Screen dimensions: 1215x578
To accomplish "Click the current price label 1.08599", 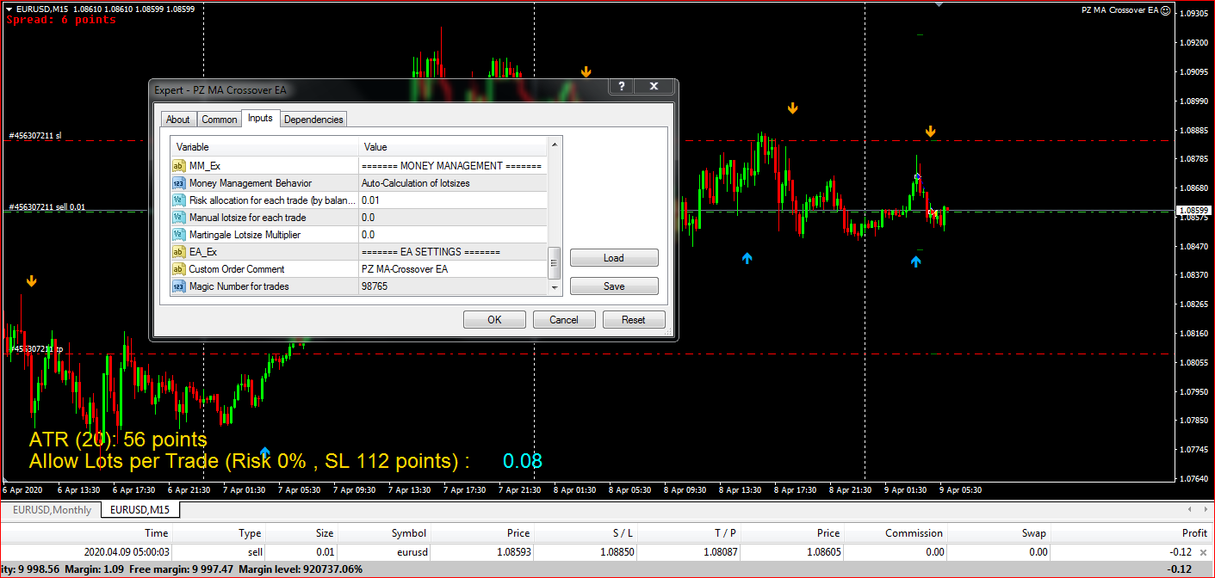I will (x=1193, y=210).
